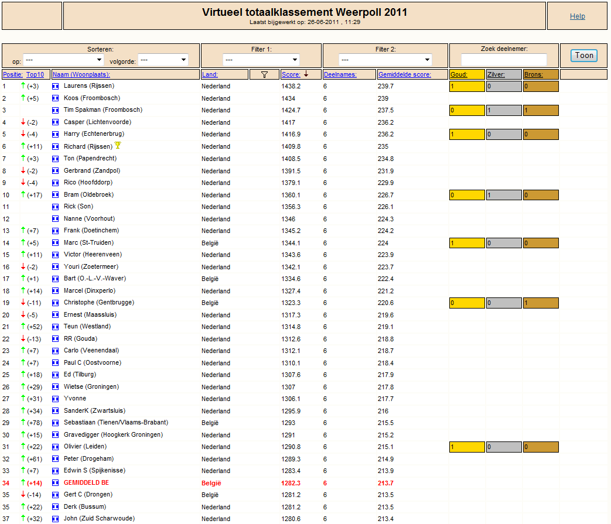
Task: Click the Toon button
Action: 584,55
